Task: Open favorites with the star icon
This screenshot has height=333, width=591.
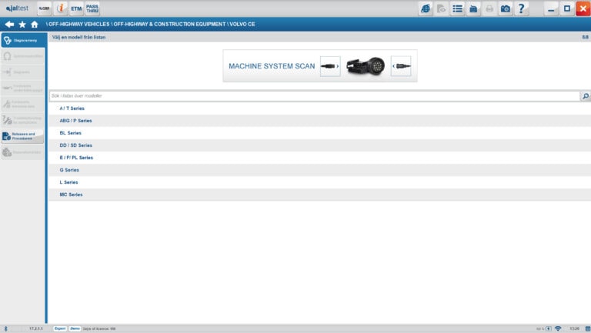Action: pos(22,25)
